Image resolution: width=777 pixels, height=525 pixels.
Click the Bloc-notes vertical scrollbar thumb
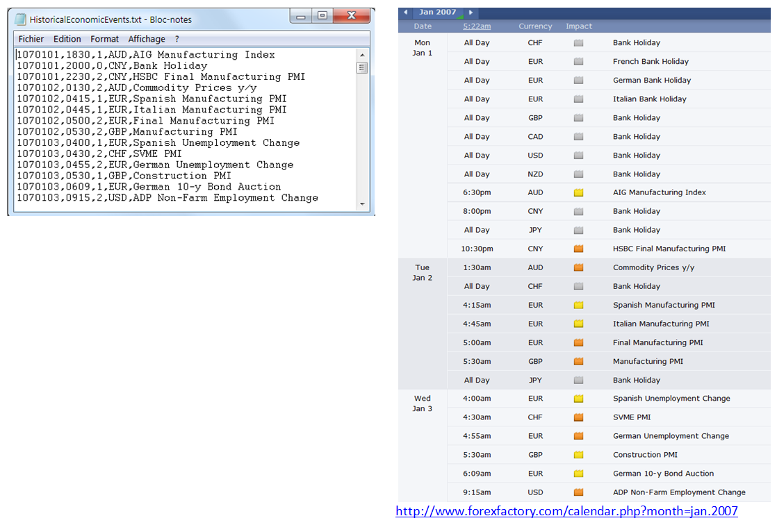[x=362, y=67]
